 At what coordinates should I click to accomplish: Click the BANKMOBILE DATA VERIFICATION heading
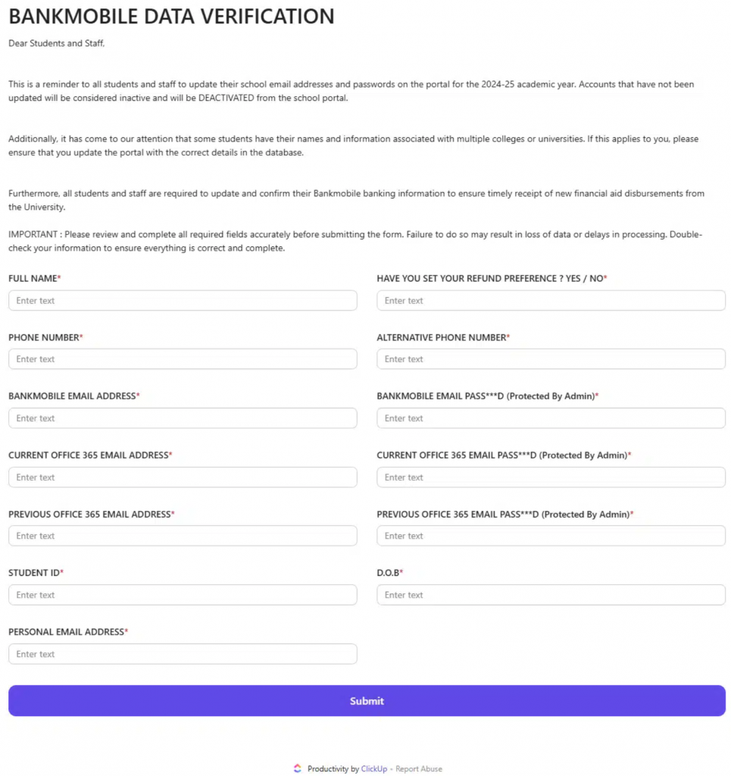point(170,16)
